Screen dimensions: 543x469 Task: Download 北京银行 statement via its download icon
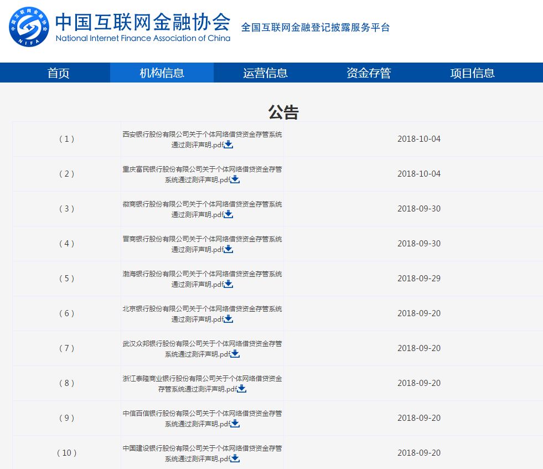[229, 319]
